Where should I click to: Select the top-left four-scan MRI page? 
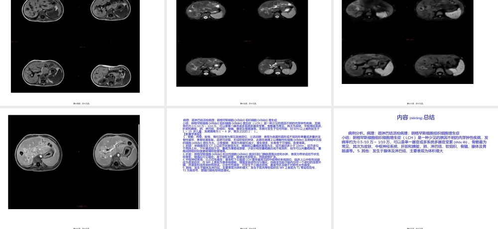tap(82, 50)
